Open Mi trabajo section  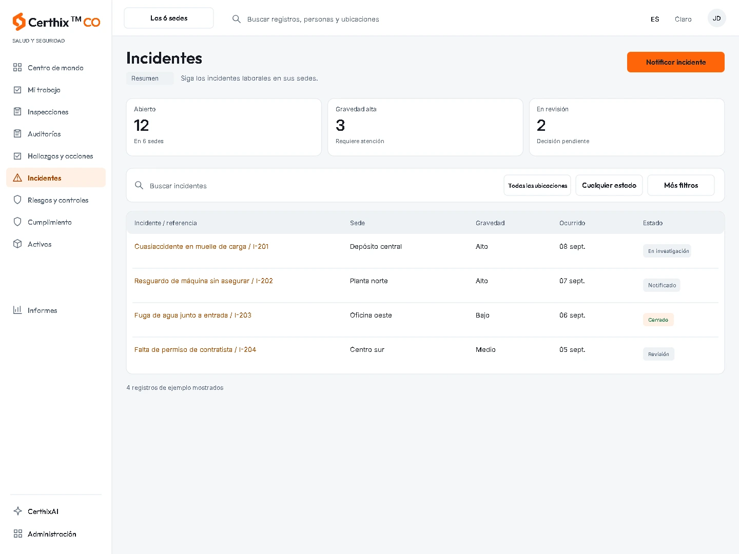tap(56, 90)
